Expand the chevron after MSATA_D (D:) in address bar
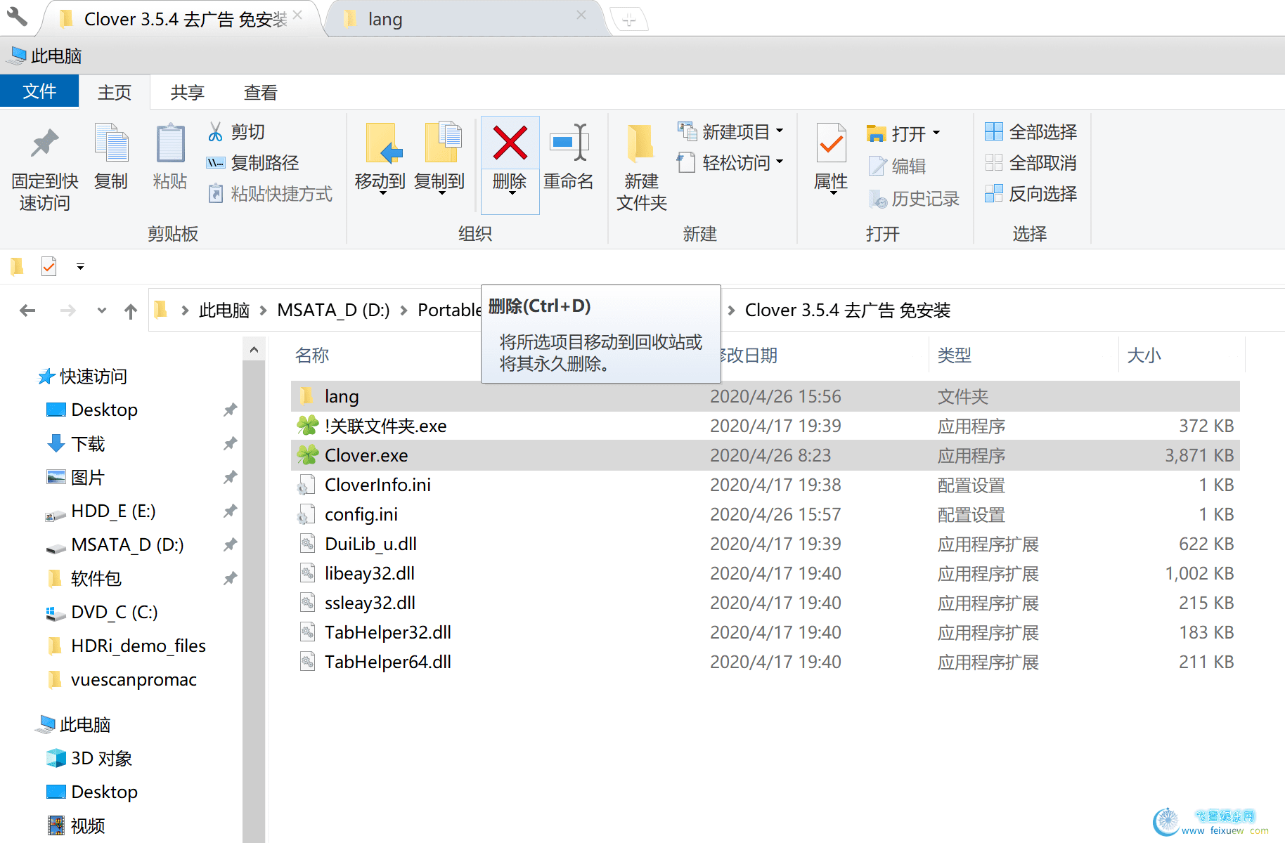The width and height of the screenshot is (1285, 843). coord(403,310)
